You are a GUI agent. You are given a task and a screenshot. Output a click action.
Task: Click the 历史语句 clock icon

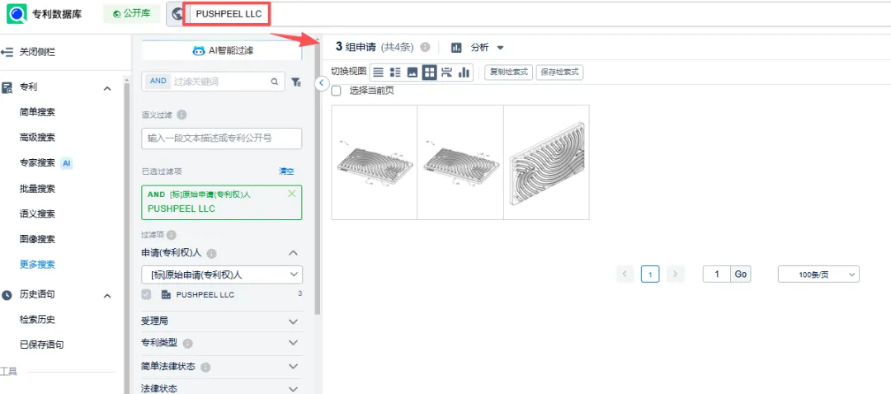pyautogui.click(x=7, y=295)
